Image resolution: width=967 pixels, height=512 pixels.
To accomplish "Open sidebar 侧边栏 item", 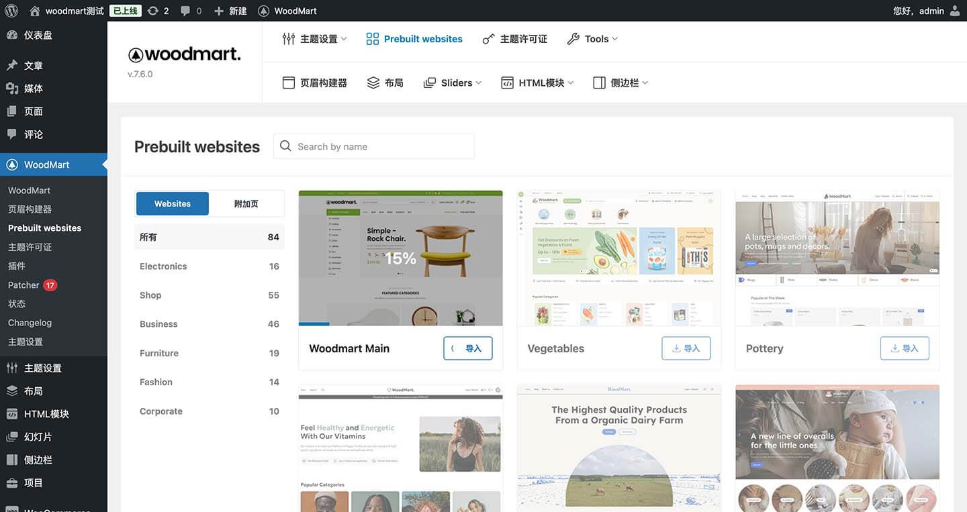I will [x=54, y=460].
